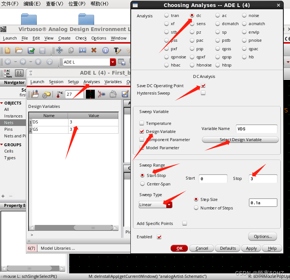Click the Check and Save icon
The height and width of the screenshot is (280, 290).
point(31,50)
